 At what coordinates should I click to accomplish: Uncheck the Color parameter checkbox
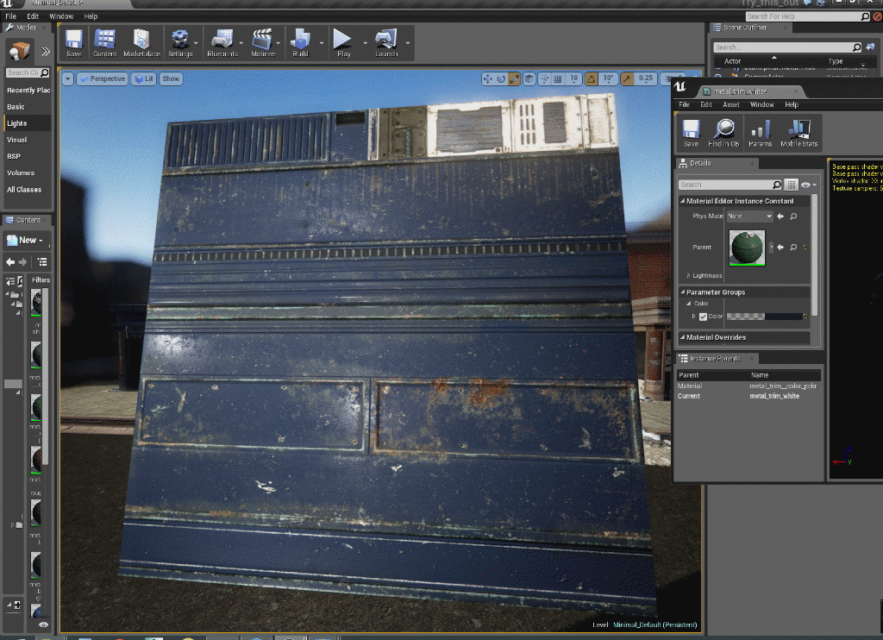[x=703, y=317]
